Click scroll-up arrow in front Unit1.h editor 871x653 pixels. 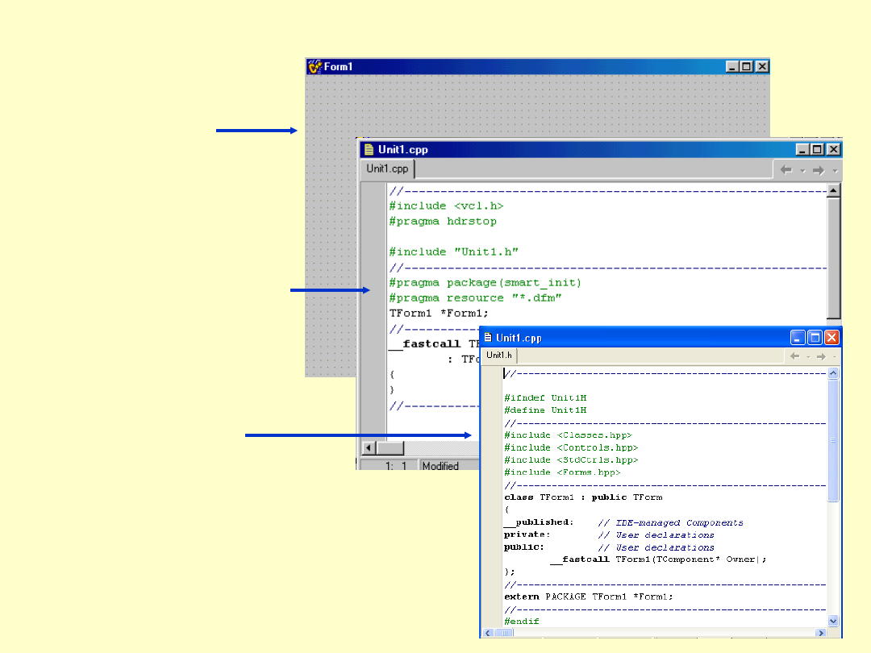pos(833,373)
